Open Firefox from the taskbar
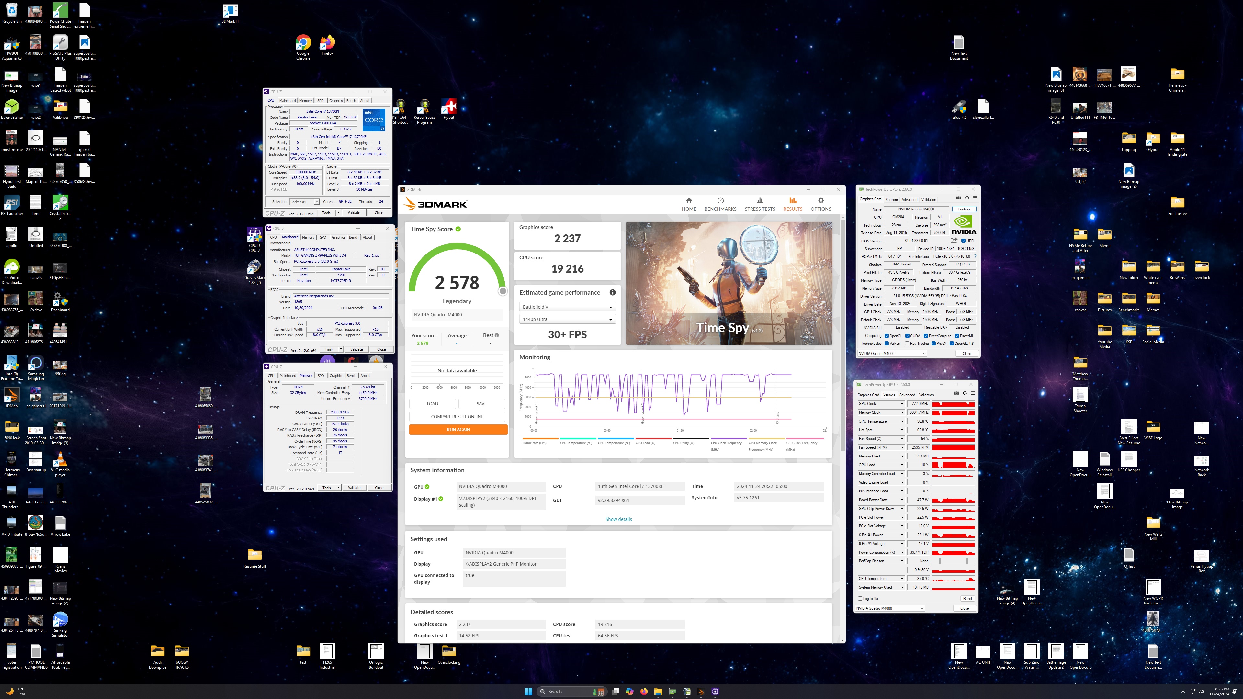The image size is (1243, 699). (644, 691)
